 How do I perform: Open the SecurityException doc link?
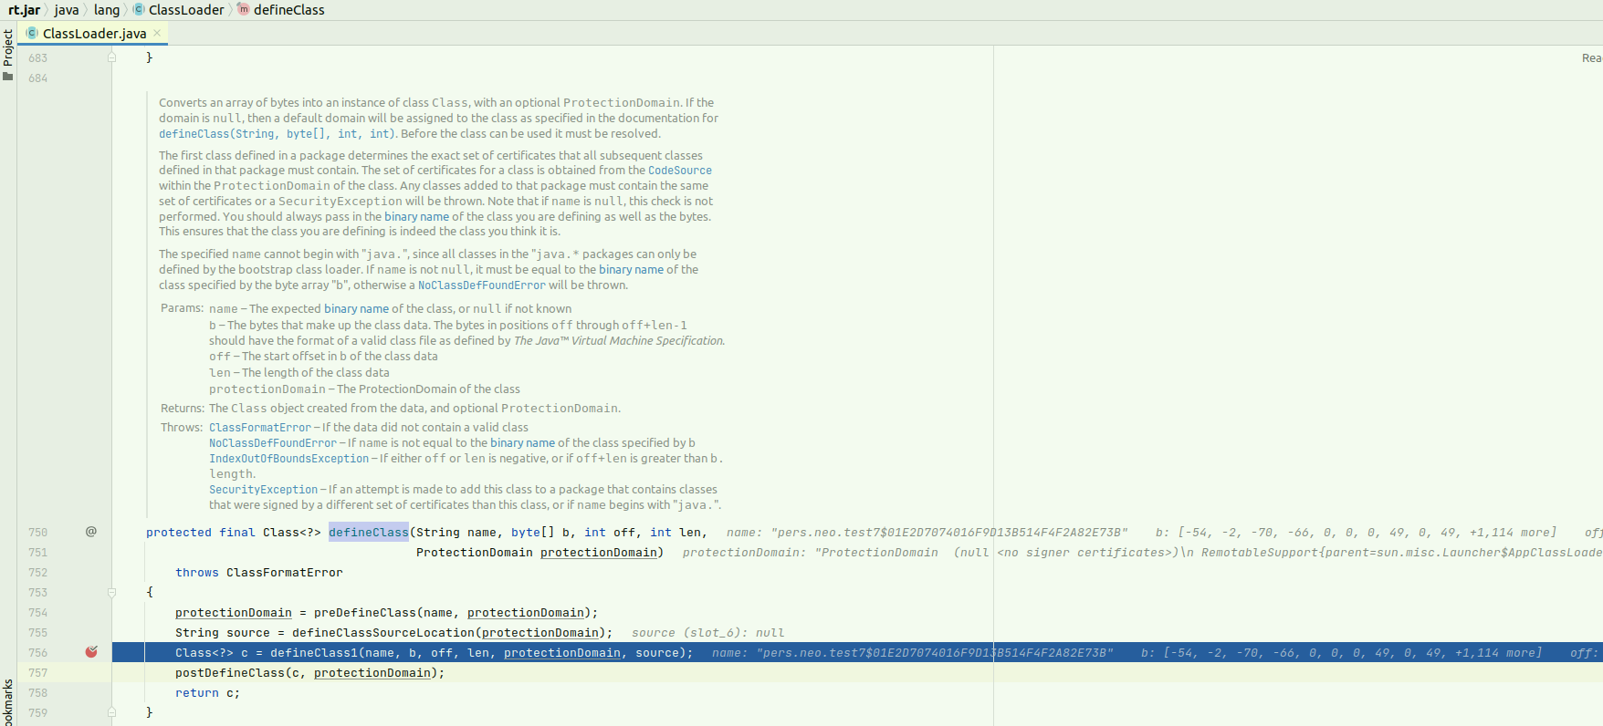(x=264, y=490)
